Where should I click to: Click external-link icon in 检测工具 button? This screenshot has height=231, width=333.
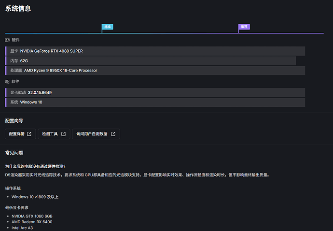click(64, 134)
